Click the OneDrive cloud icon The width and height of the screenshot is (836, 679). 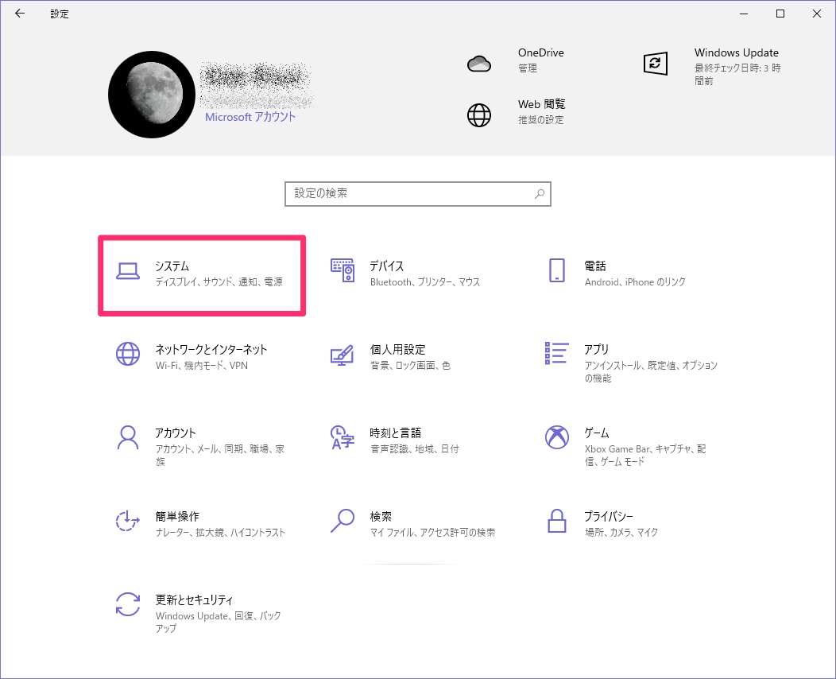478,64
